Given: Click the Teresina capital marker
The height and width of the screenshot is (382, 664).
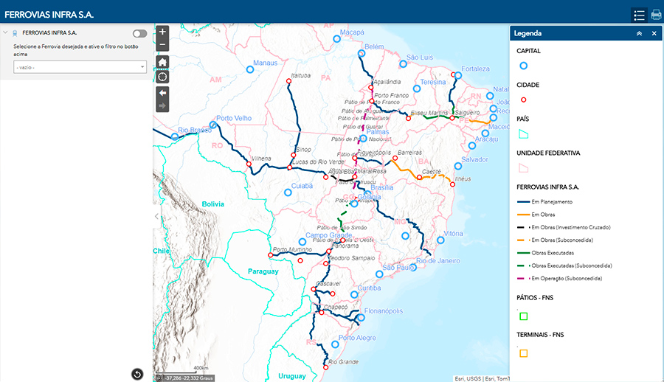Looking at the screenshot, I should click(417, 88).
